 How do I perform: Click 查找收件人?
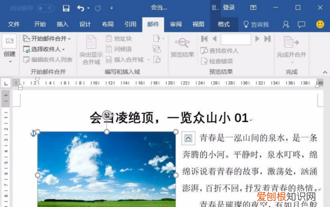(x=219, y=51)
